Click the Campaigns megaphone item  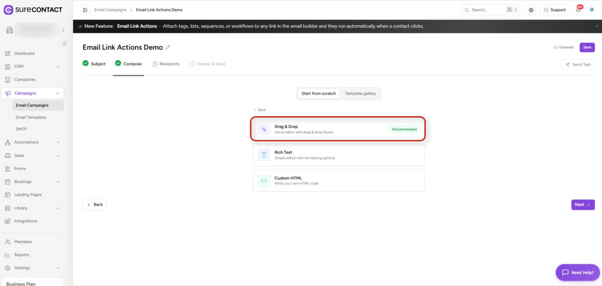click(32, 93)
